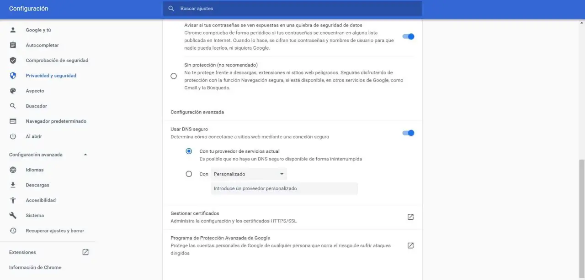Viewport: 585px width, 280px height.
Task: Open the Descargas download icon
Action: (13, 185)
